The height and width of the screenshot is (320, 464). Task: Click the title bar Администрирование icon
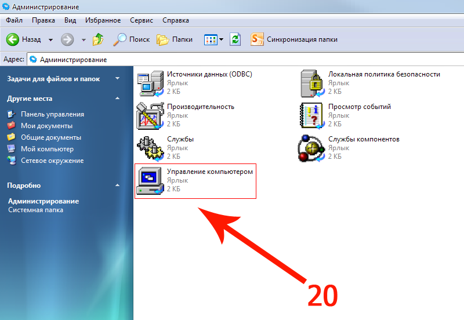[x=6, y=6]
